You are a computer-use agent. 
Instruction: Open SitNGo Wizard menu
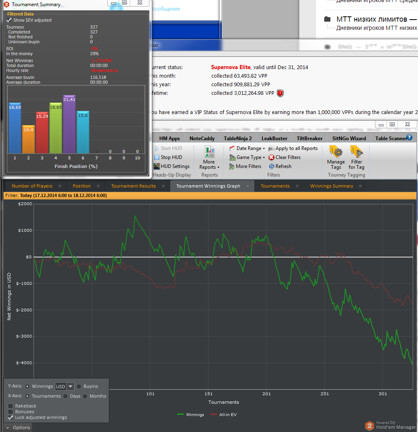tap(349, 139)
